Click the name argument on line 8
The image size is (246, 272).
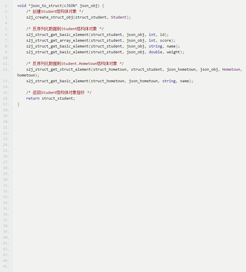[x=171, y=46]
